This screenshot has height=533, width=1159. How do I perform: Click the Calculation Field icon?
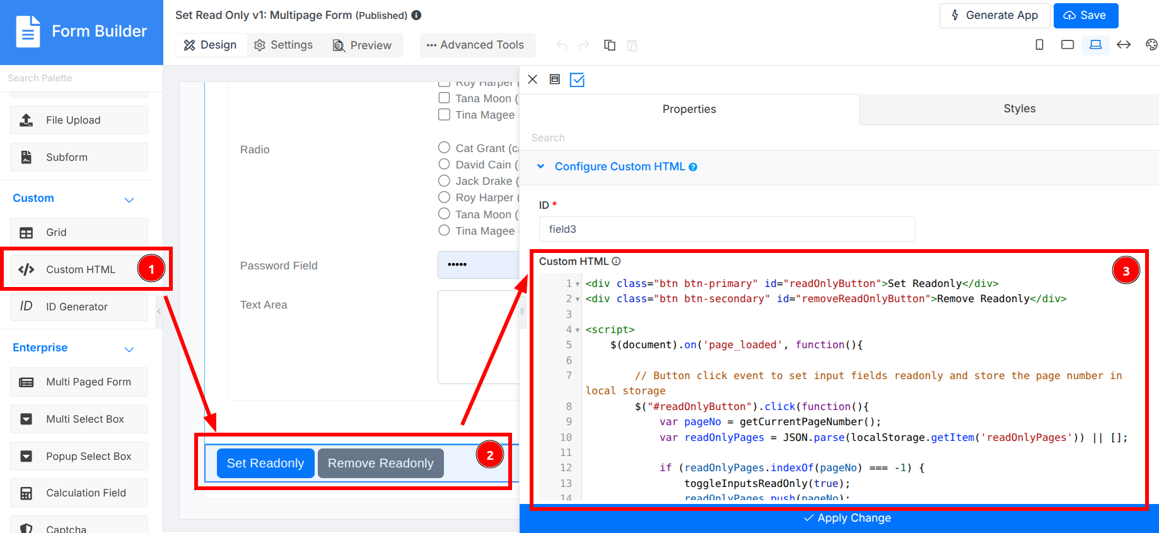tap(26, 493)
